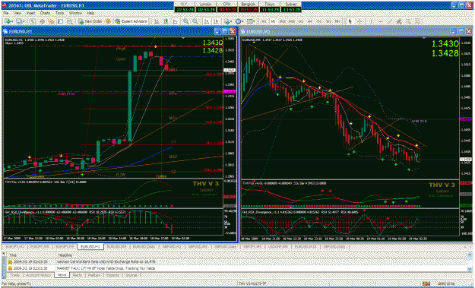Image resolution: width=475 pixels, height=288 pixels.
Task: Show the Data Window icon
Action: click(42, 21)
